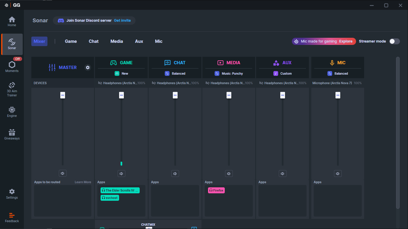Screen dimensions: 408x229
Task: Click the SteelSeries icon in mic promo
Action: click(296, 41)
